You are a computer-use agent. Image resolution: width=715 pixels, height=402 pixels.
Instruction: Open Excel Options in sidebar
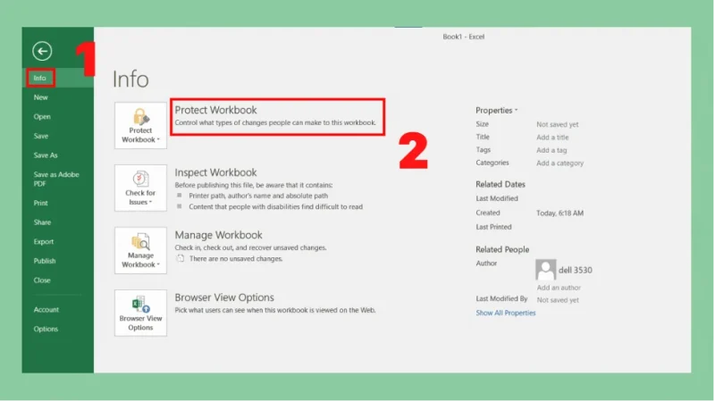(x=46, y=329)
